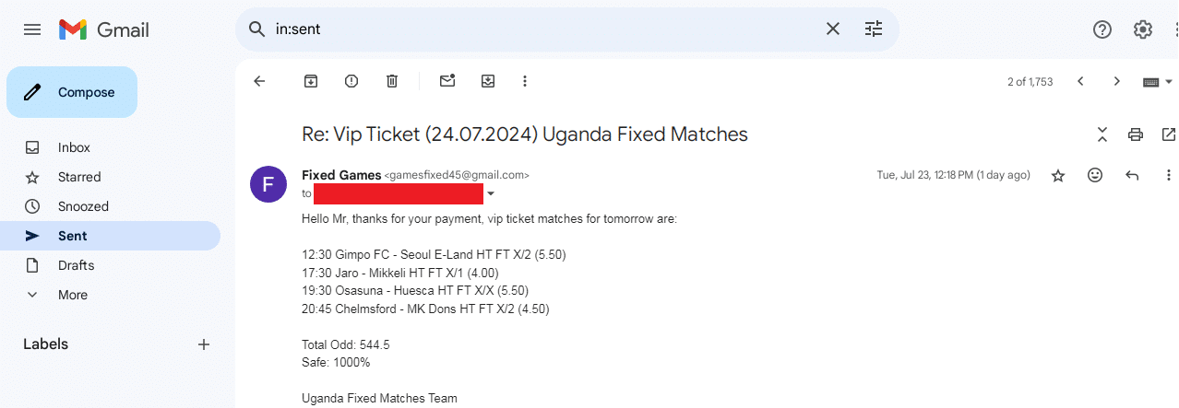Expand the More sidebar section

[x=73, y=295]
